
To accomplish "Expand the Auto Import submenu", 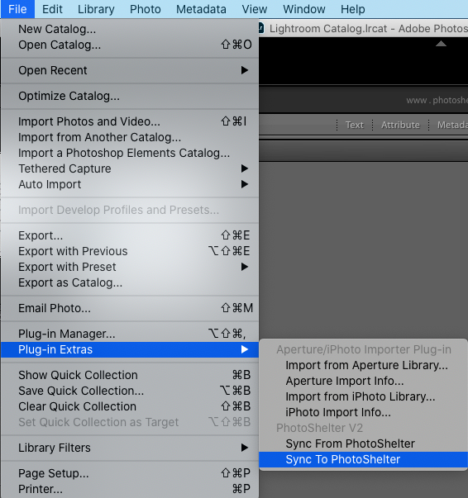I will (129, 184).
